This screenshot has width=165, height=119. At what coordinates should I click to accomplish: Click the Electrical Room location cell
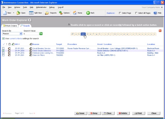pos(153,48)
